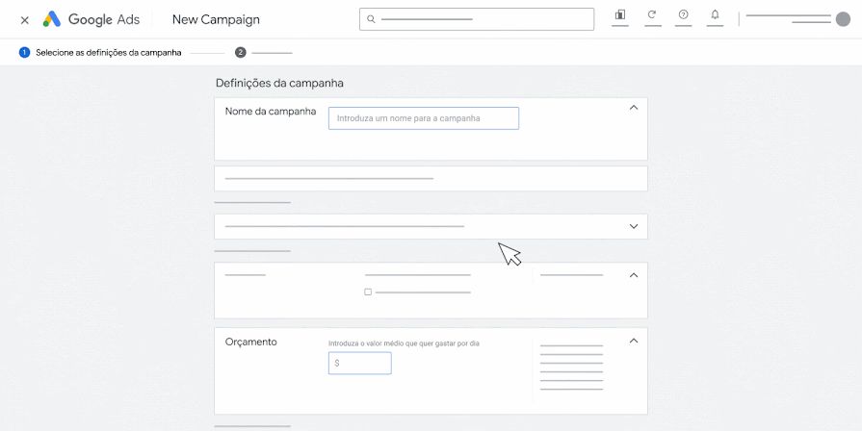Click the refresh icon in header
862x431 pixels.
click(x=652, y=14)
